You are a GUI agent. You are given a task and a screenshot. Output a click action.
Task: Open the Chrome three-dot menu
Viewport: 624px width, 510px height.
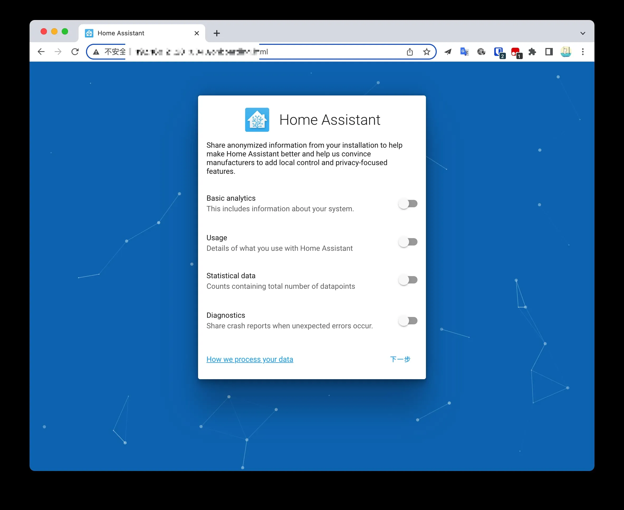coord(583,52)
